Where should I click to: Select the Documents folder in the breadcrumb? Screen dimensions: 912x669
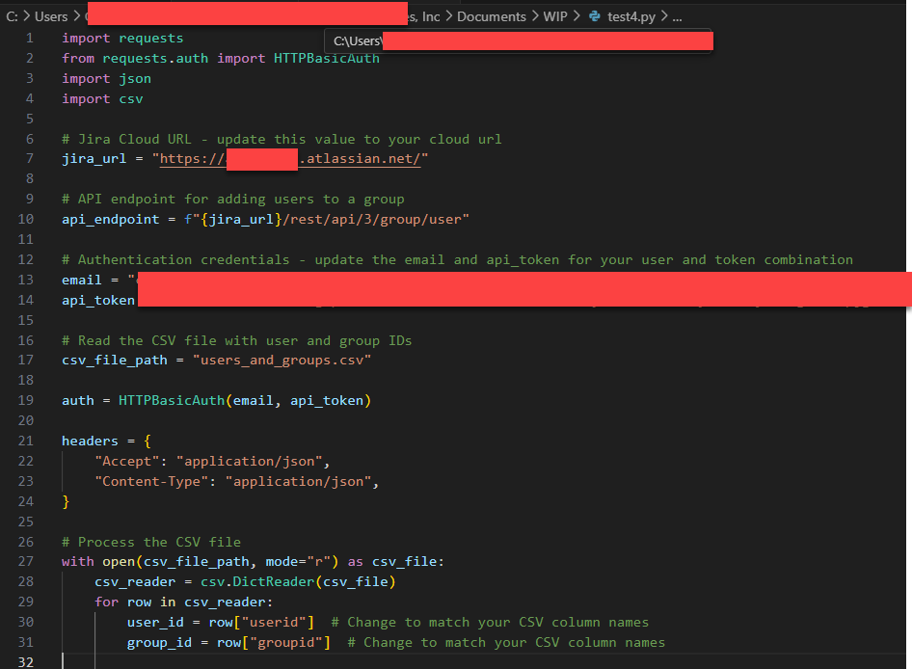492,16
